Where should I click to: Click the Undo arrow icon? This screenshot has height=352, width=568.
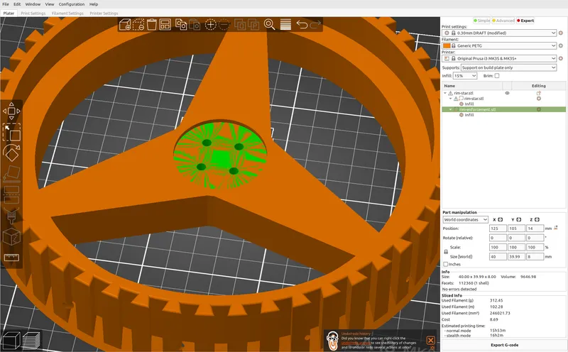coord(302,25)
